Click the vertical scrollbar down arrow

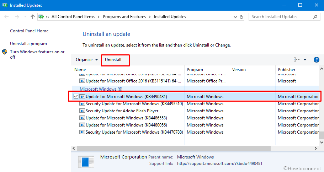tap(322, 142)
